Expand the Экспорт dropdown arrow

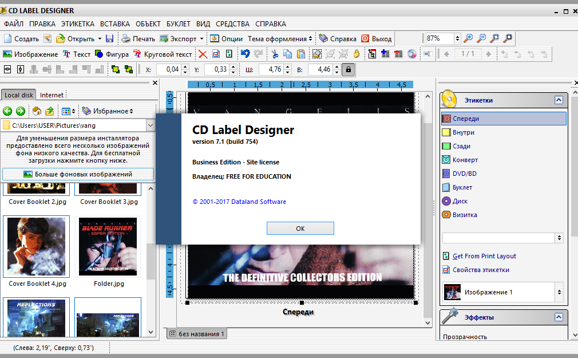[201, 39]
